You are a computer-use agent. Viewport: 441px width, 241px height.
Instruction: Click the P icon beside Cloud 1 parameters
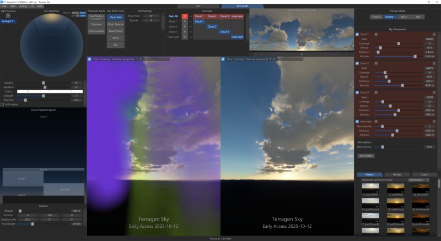377,34
